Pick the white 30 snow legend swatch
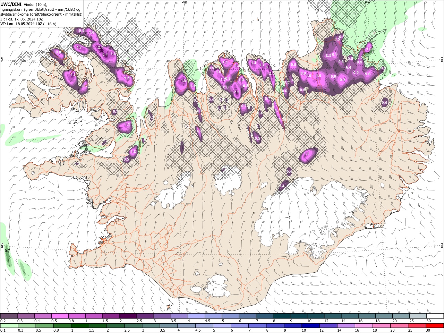This screenshot has height=333, width=444. (435, 316)
